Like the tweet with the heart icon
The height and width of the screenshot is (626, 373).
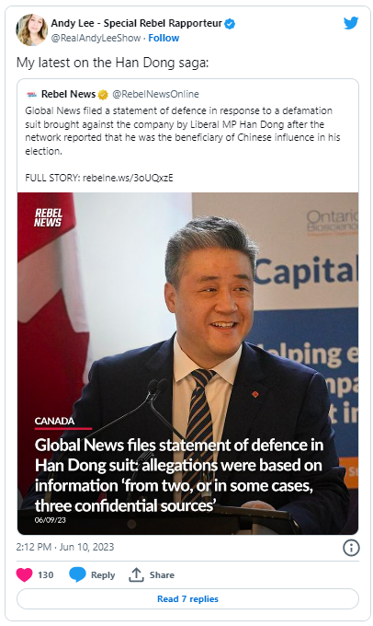[24, 574]
